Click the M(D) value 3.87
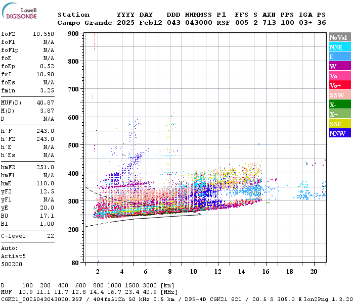Viewport: 354px width, 303px height. click(x=47, y=111)
